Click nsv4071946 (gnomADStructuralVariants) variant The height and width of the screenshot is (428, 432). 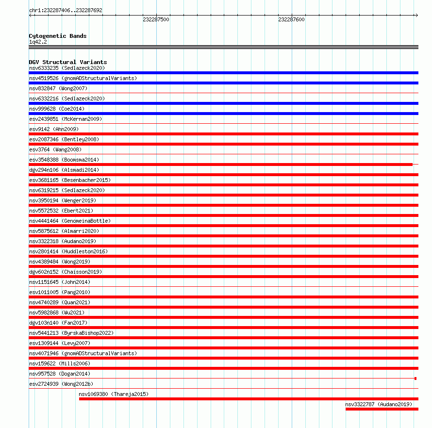coord(83,353)
